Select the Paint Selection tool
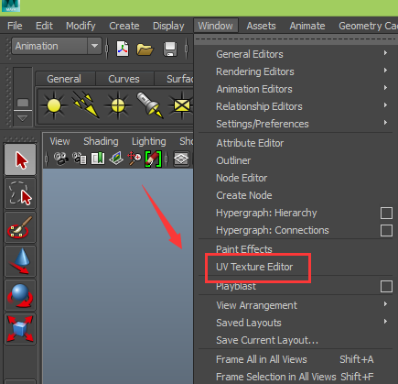This screenshot has width=398, height=384. point(20,227)
